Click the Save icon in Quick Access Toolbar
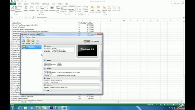Image resolution: width=195 pixels, height=110 pixels. coord(15,1)
